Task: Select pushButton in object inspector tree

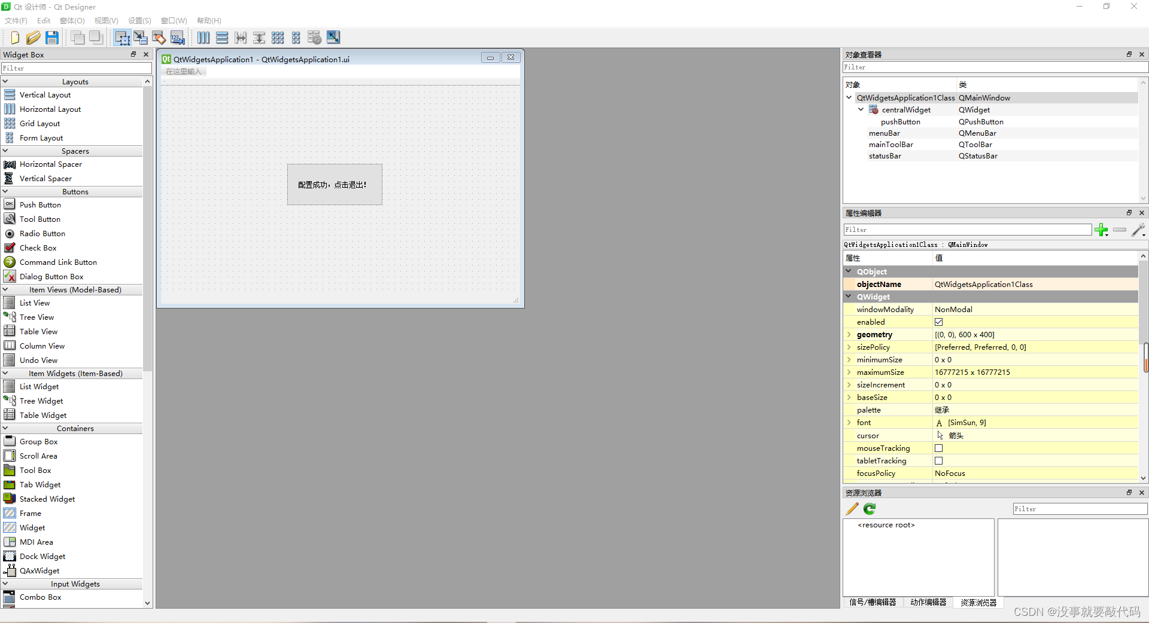Action: 900,122
